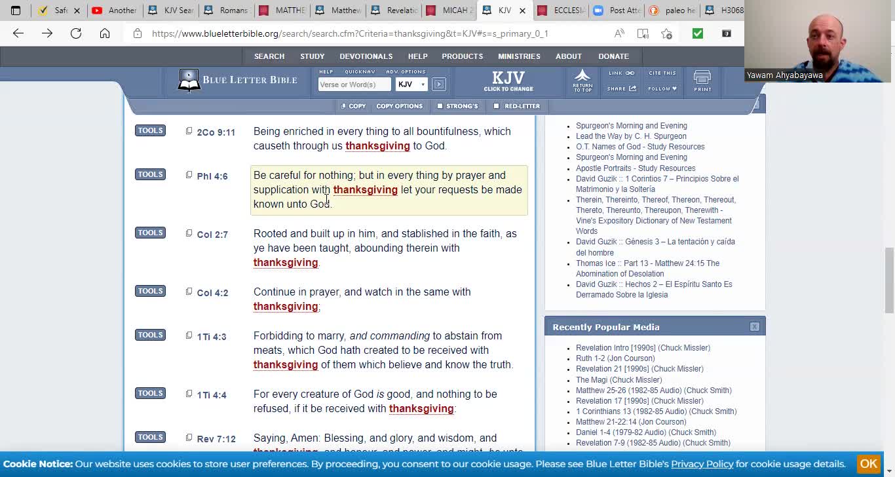The width and height of the screenshot is (895, 477).
Task: Open the Products menu
Action: [463, 56]
